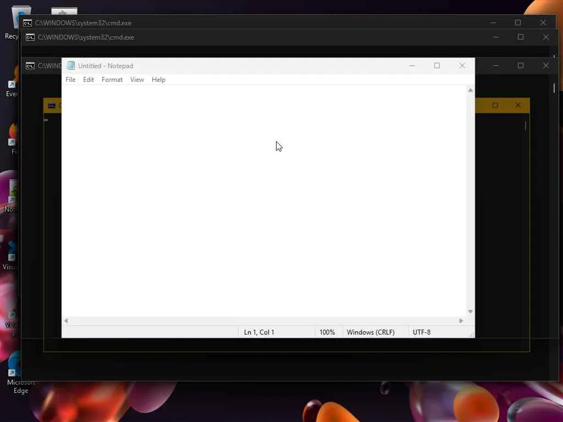Screen dimensions: 563x422
Task: Click the yellow cmd window's scrollbar thumb
Action: coord(525,126)
